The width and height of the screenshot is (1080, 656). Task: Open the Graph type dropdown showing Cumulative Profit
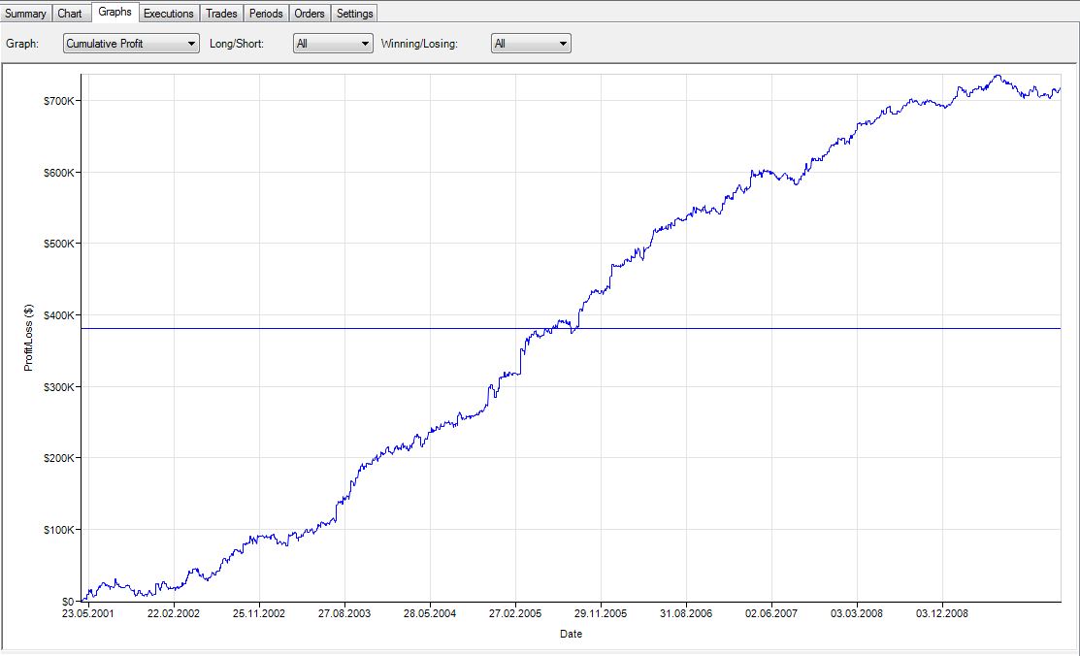point(131,44)
